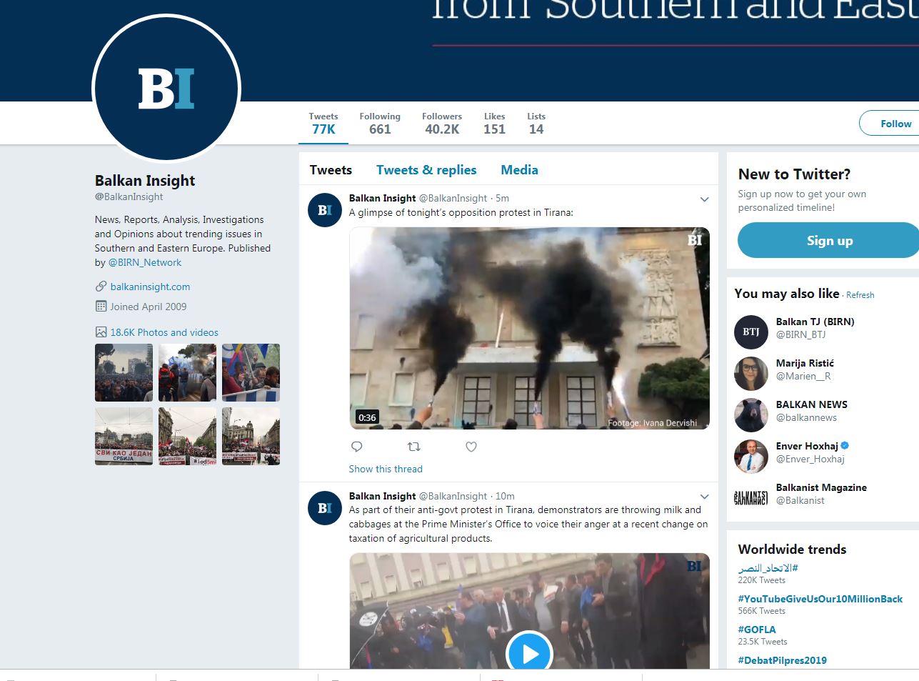
Task: Open Balkanist Magazine logo icon
Action: point(751,497)
